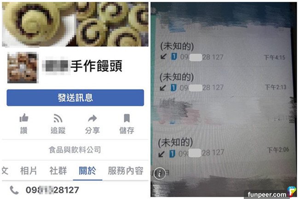This screenshot has height=199, width=299.
Task: Tap the page phone number ending 28127
Action: pyautogui.click(x=52, y=190)
